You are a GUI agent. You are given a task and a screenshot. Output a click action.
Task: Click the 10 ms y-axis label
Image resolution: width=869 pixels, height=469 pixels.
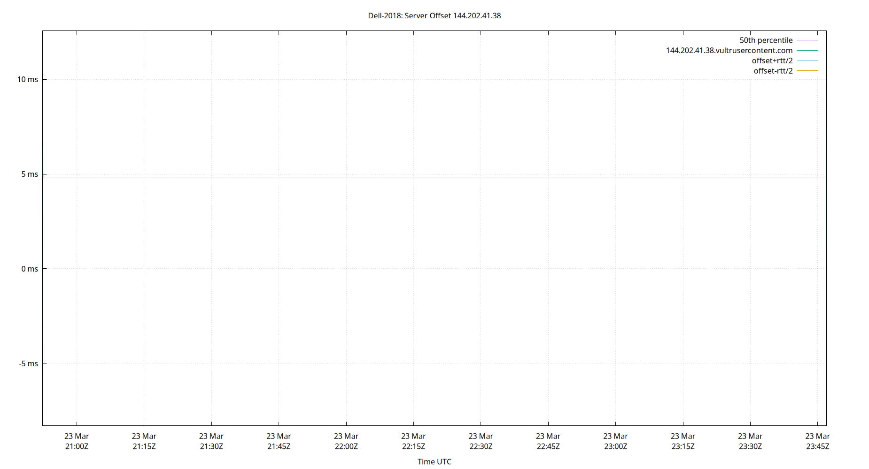tap(28, 79)
